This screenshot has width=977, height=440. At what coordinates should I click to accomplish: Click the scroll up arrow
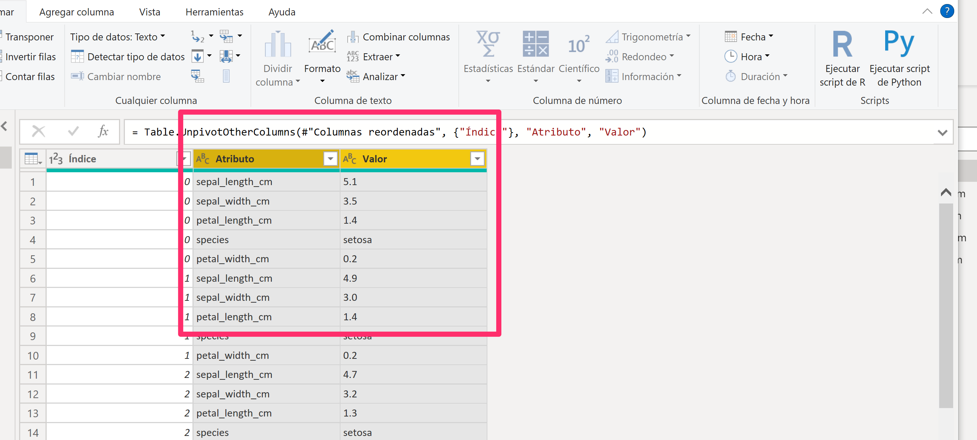click(x=945, y=192)
